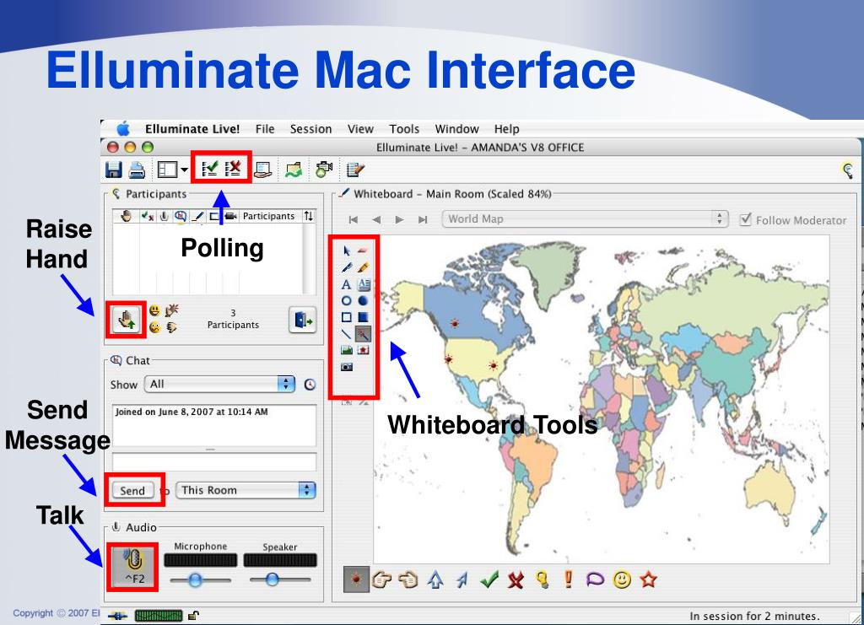This screenshot has width=864, height=625.
Task: Select the simple text A tool
Action: (346, 284)
